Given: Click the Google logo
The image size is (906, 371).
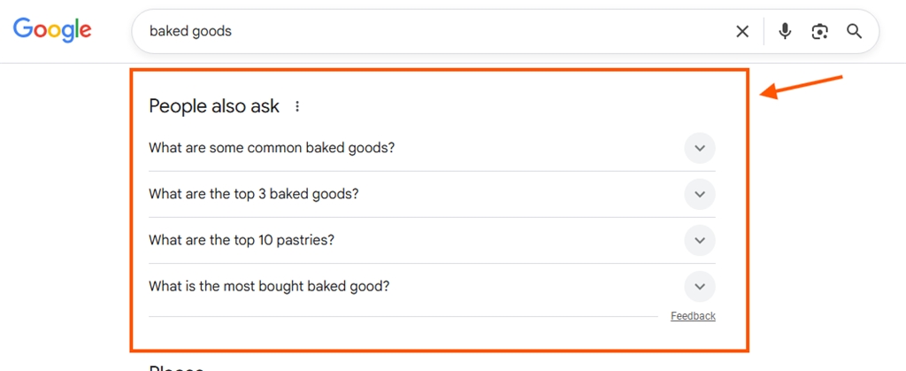Looking at the screenshot, I should click(x=52, y=29).
